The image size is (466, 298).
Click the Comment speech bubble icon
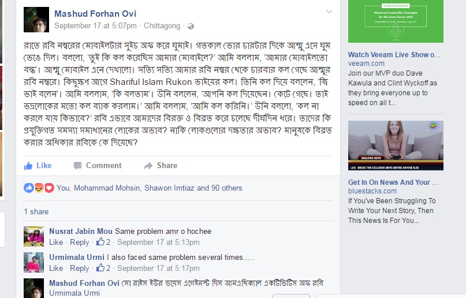click(77, 166)
